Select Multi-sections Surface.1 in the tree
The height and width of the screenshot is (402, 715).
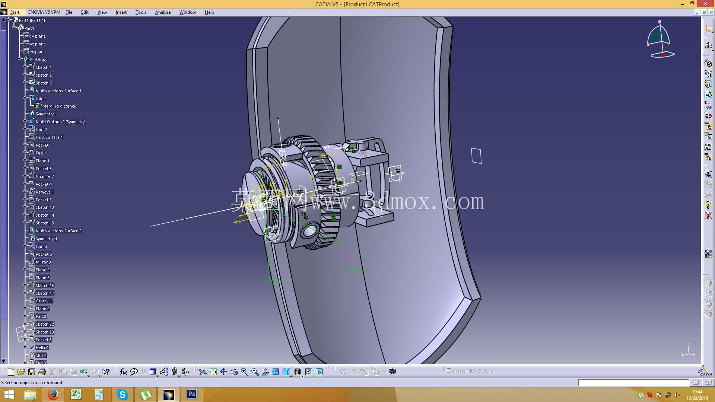pyautogui.click(x=58, y=91)
